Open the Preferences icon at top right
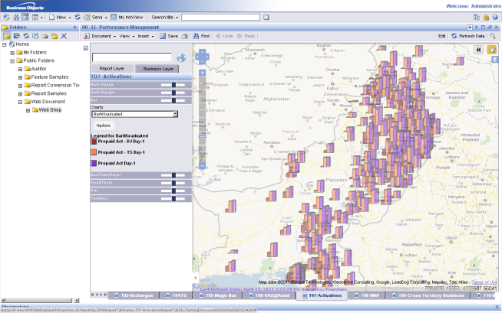 click(477, 18)
